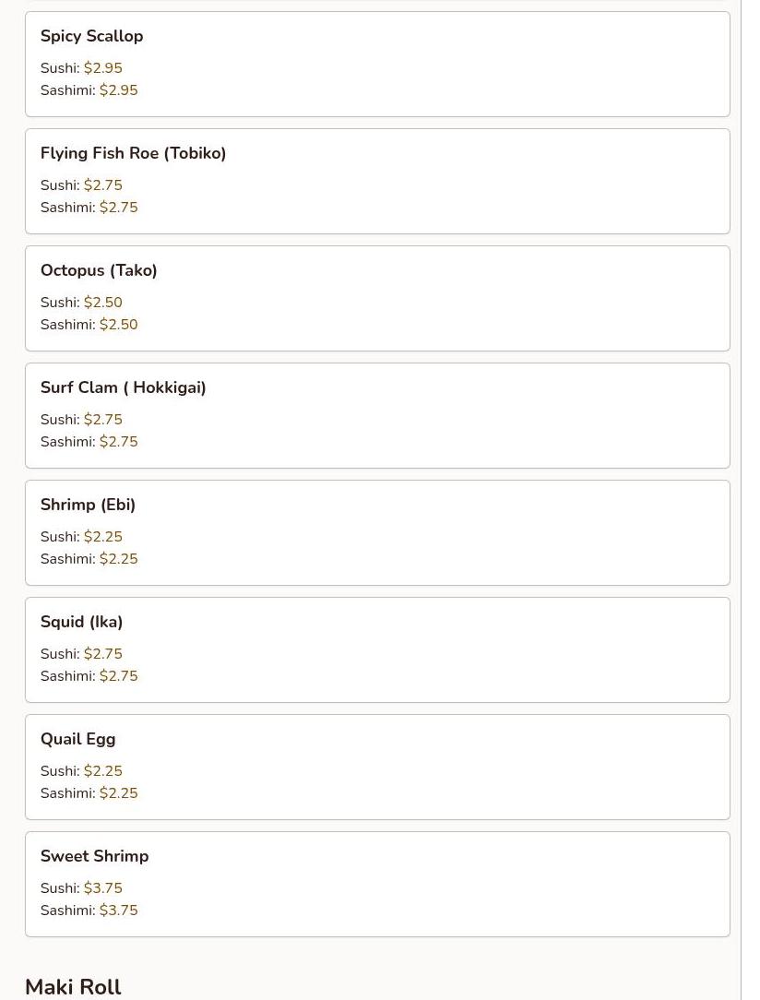Click the Sweet Shrimp sushi price $3.75

pyautogui.click(x=102, y=888)
